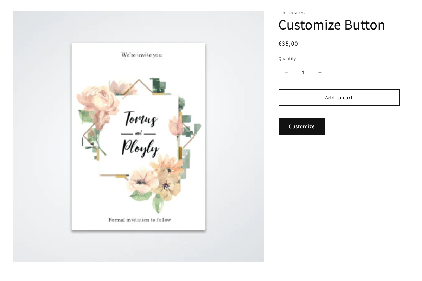The width and height of the screenshot is (422, 281).
Task: Click 'We're invite you' text on card
Action: coord(141,55)
